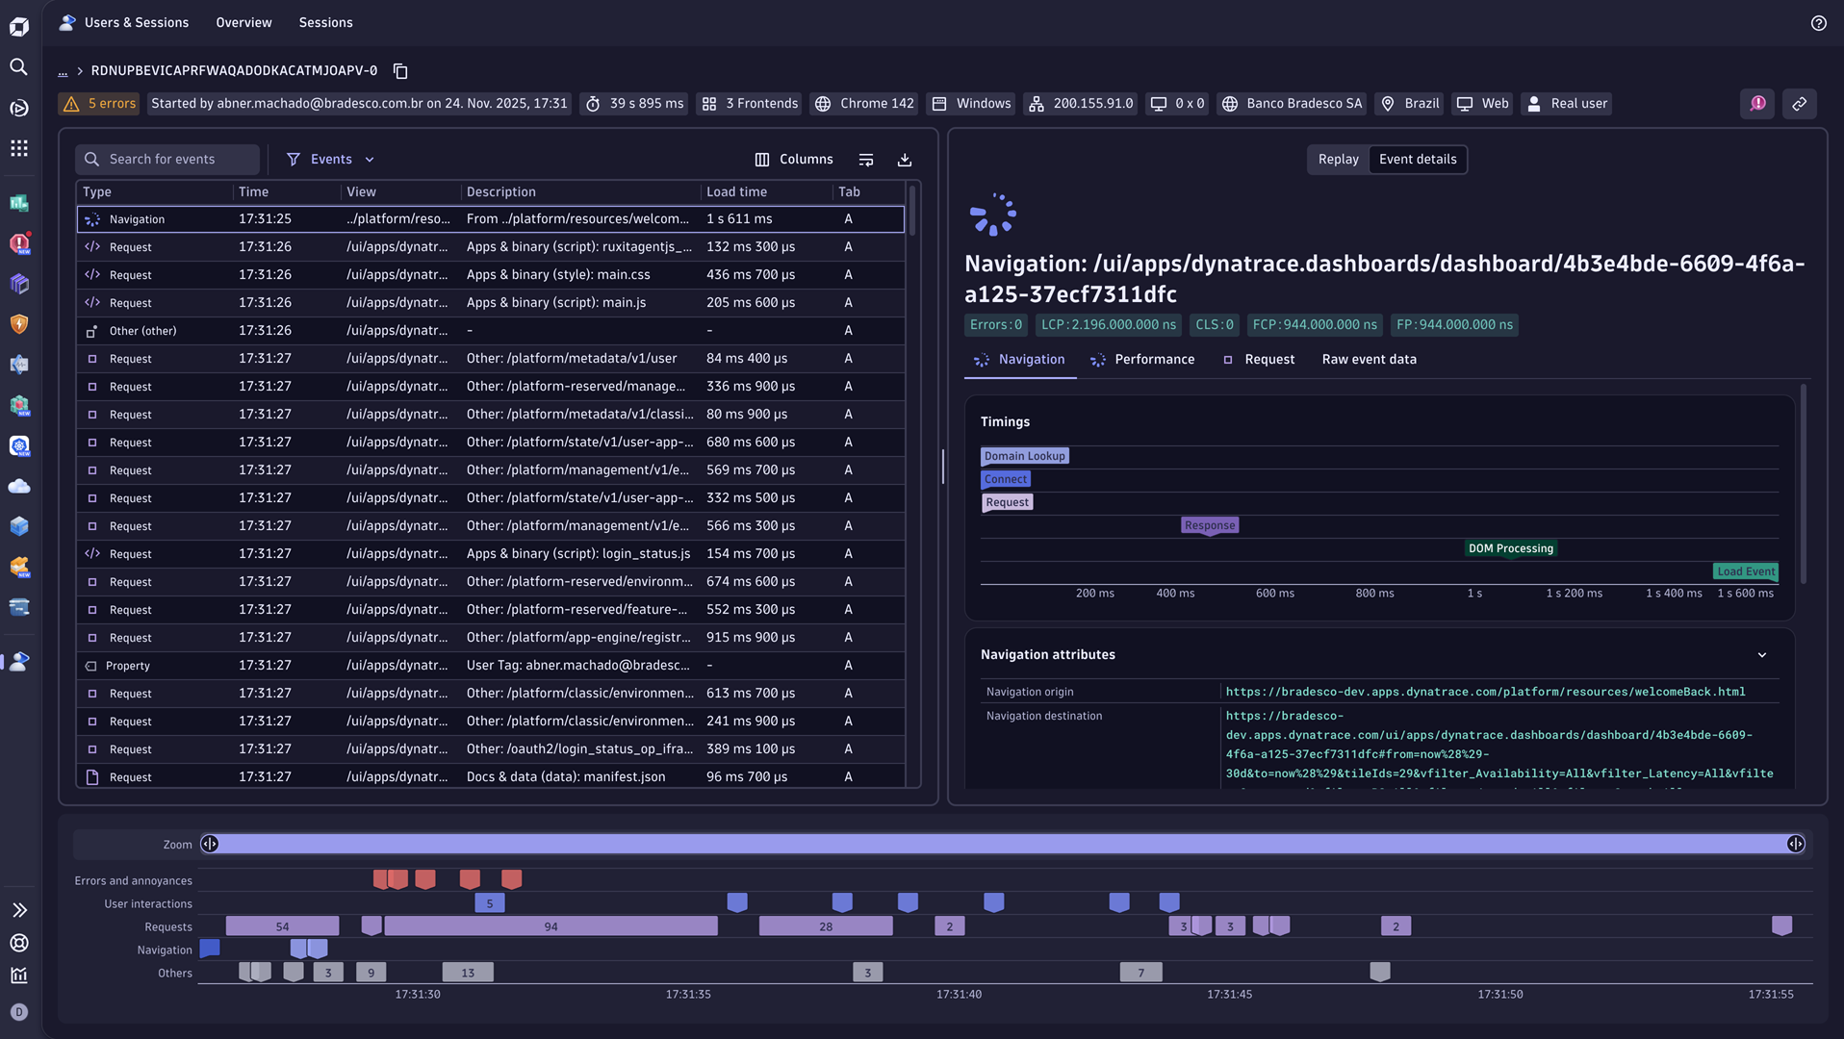Open the search icon in the left sidebar
The height and width of the screenshot is (1039, 1844).
coord(18,66)
